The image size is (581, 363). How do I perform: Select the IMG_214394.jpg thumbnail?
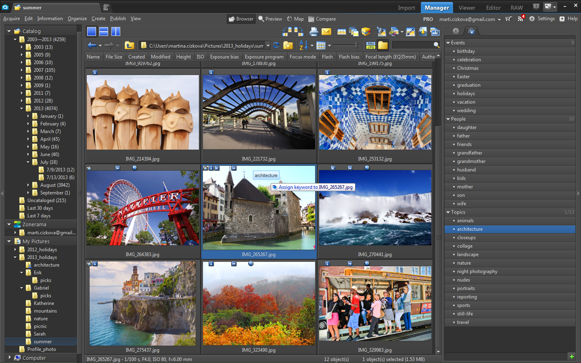pyautogui.click(x=142, y=112)
